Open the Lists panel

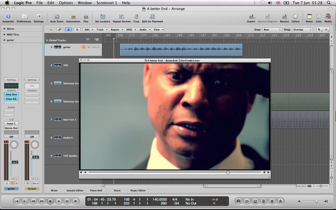pos(318,18)
